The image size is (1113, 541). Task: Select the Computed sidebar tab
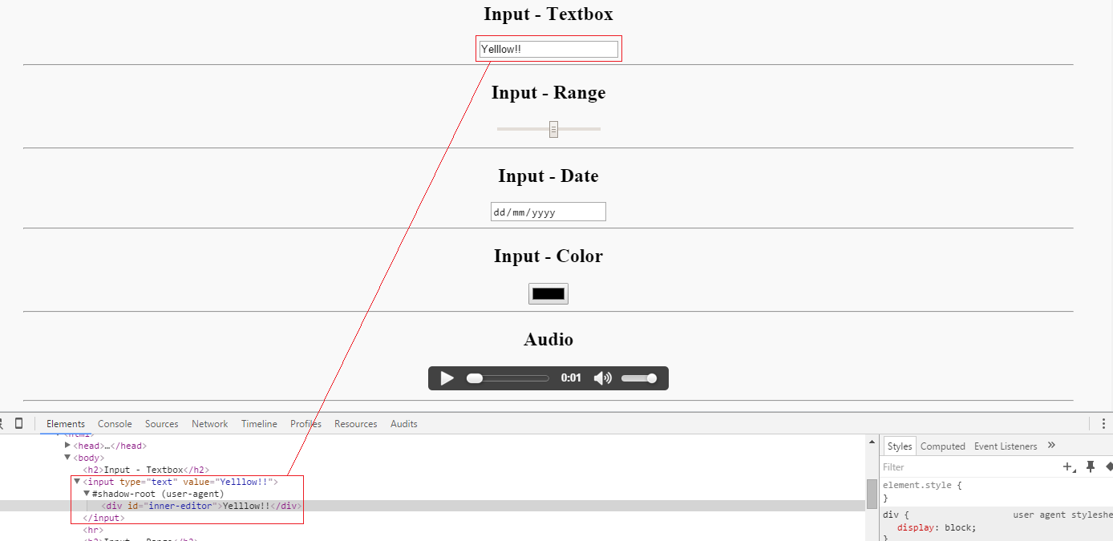pyautogui.click(x=943, y=446)
